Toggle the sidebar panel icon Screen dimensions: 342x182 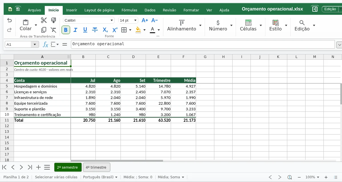315,9
